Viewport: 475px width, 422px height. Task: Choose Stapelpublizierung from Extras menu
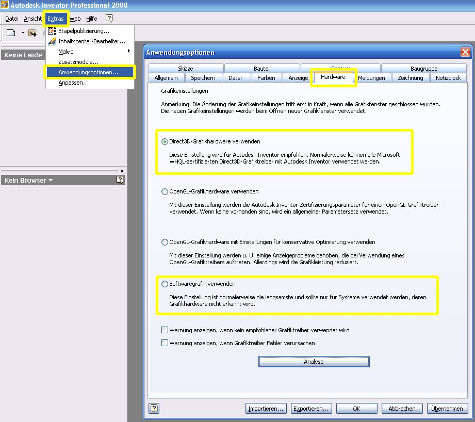click(x=90, y=31)
